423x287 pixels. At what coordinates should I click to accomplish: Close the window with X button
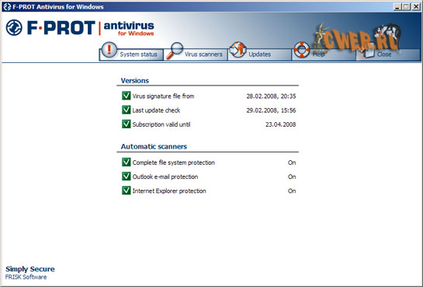point(416,7)
